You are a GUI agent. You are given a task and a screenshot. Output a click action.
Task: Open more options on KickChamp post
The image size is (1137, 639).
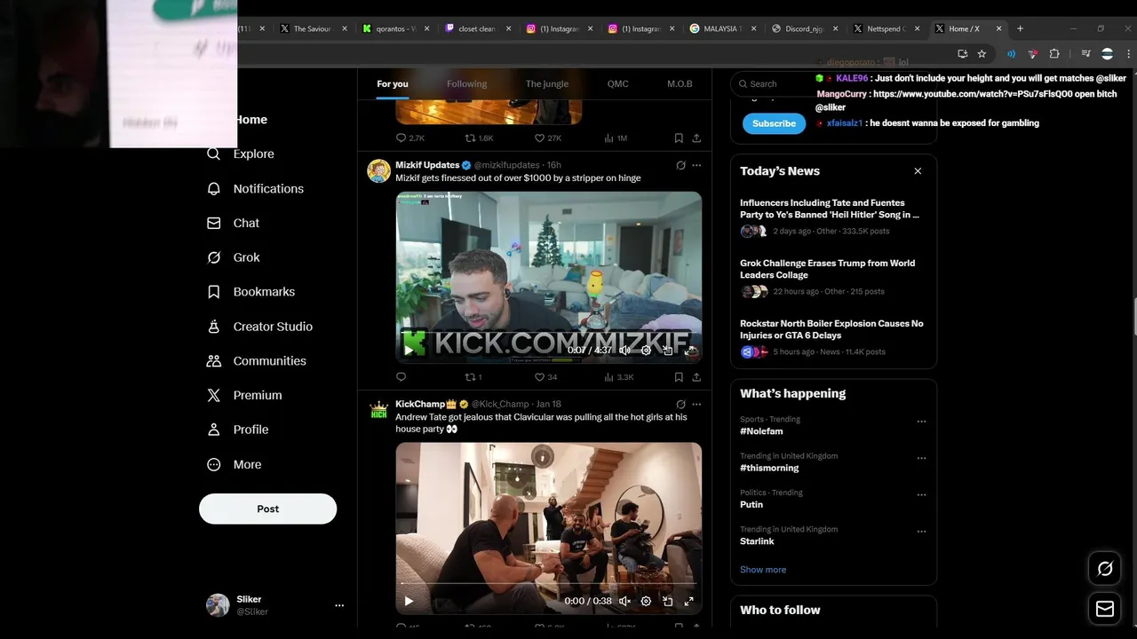pyautogui.click(x=696, y=404)
